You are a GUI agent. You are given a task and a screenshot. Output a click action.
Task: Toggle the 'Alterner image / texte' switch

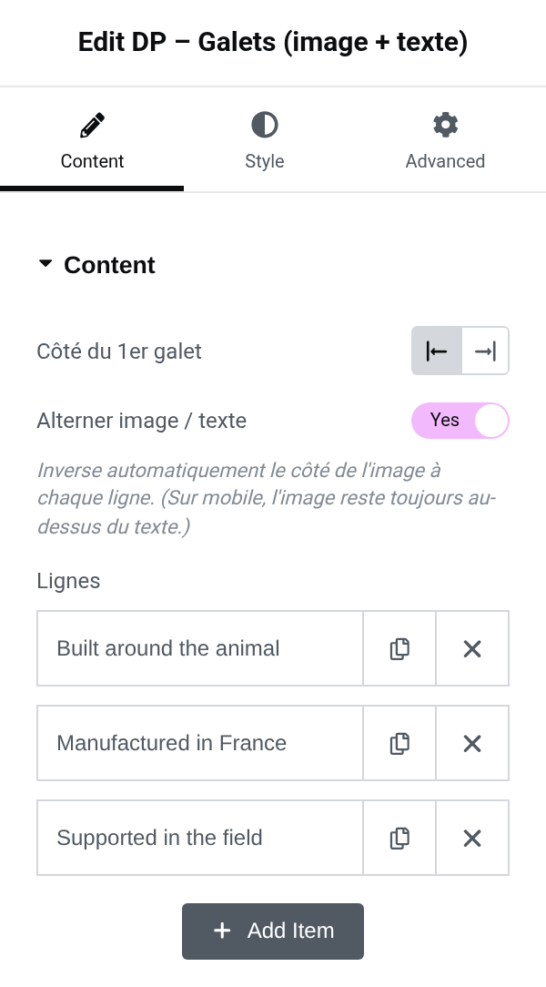(460, 421)
